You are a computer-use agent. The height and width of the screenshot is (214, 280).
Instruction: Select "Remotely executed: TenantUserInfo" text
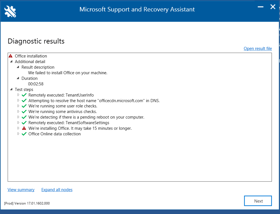click(61, 95)
